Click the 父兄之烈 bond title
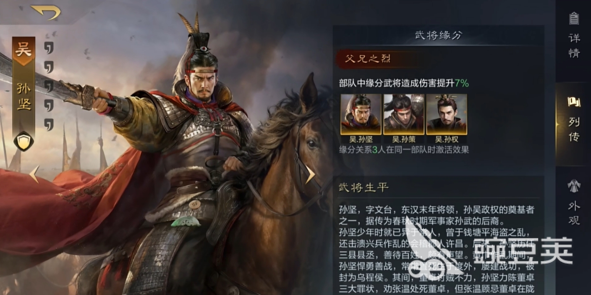 368,59
